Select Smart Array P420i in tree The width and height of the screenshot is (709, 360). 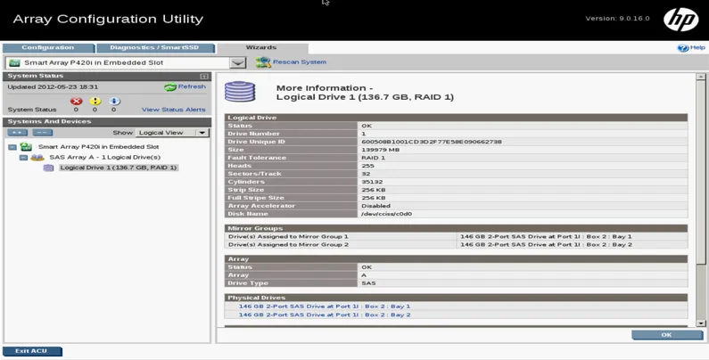coord(99,147)
